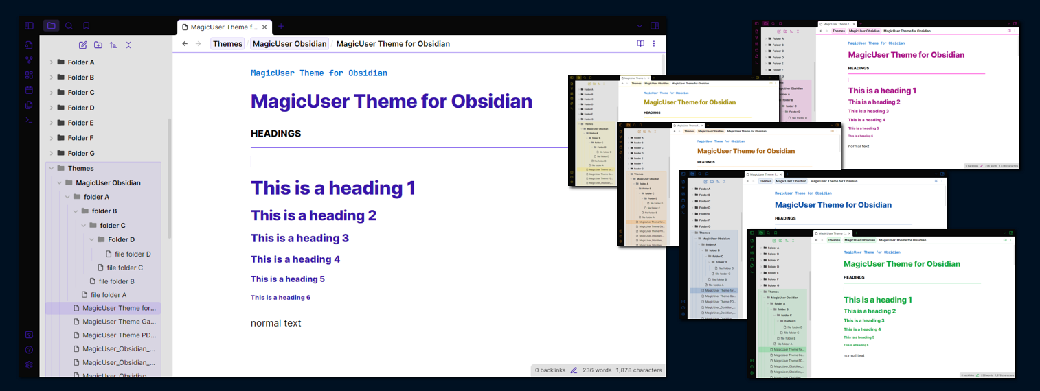Click the edit pencil in status bar

pyautogui.click(x=574, y=370)
